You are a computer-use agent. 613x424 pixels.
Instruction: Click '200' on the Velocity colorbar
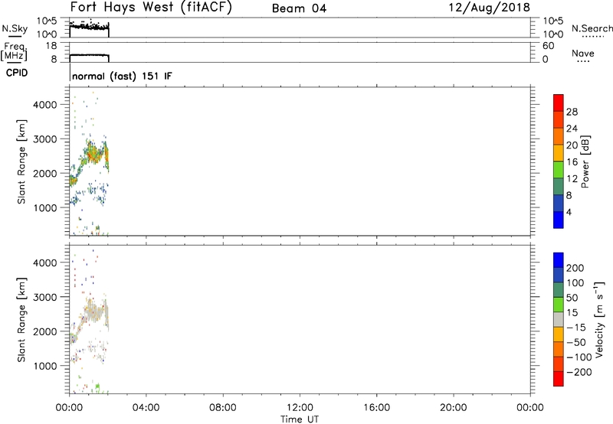pos(575,268)
